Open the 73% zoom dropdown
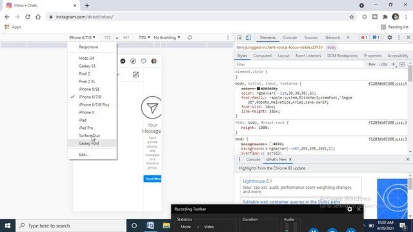413x232 pixels. pyautogui.click(x=144, y=37)
